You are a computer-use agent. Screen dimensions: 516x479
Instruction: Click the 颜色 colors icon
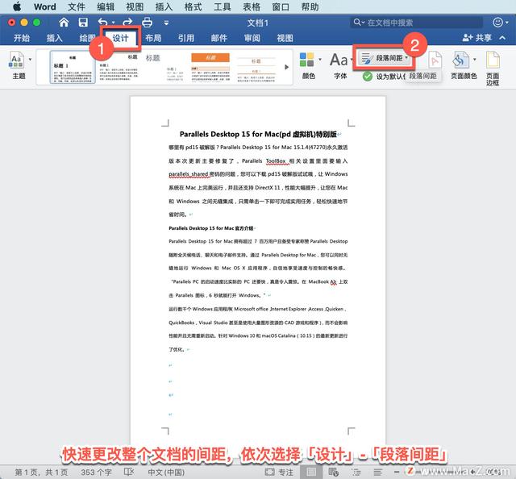(x=306, y=60)
